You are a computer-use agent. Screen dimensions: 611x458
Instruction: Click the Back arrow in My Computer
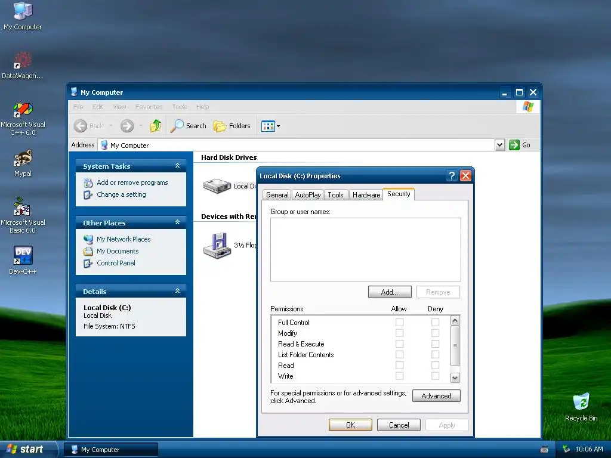[81, 126]
